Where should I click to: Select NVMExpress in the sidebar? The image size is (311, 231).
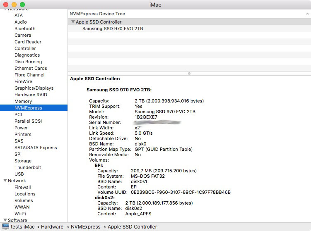coord(28,108)
